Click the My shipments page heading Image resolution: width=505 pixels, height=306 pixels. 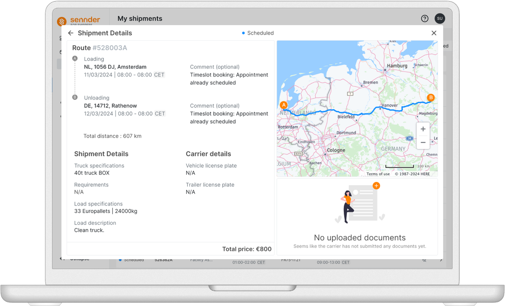tap(140, 18)
